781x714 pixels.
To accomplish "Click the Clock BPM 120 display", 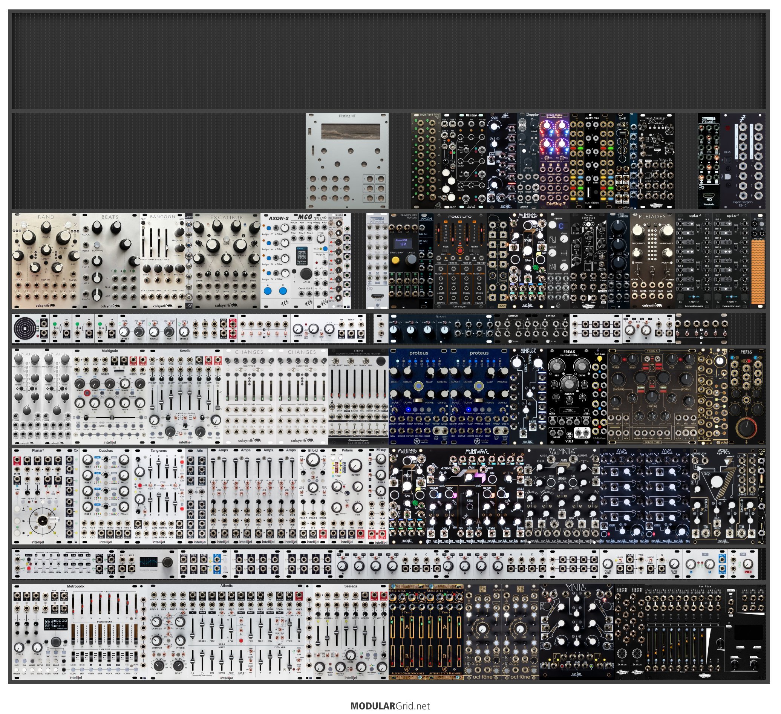I will [403, 243].
